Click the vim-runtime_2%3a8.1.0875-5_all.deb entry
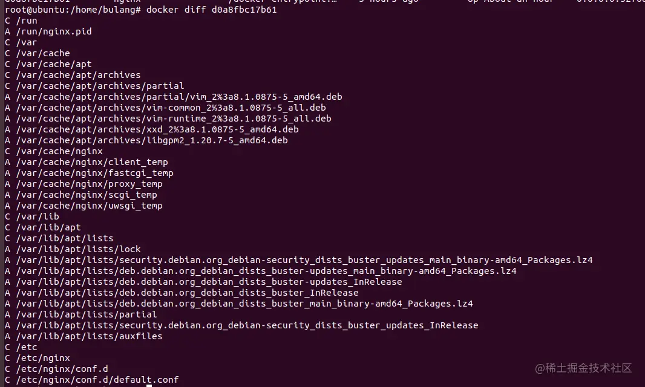The height and width of the screenshot is (387, 645). coord(168,119)
